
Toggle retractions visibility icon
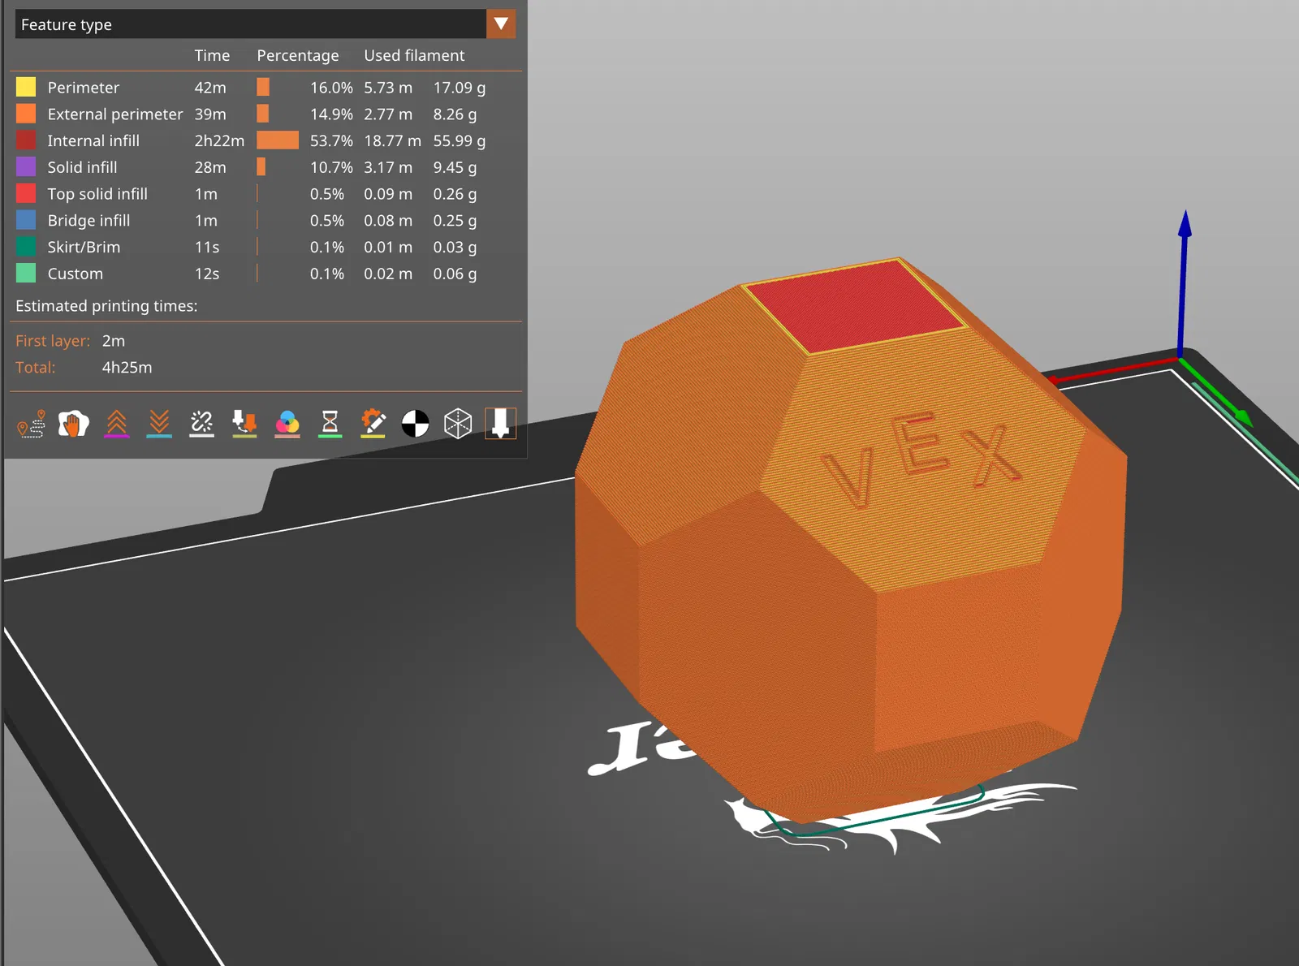(x=117, y=424)
